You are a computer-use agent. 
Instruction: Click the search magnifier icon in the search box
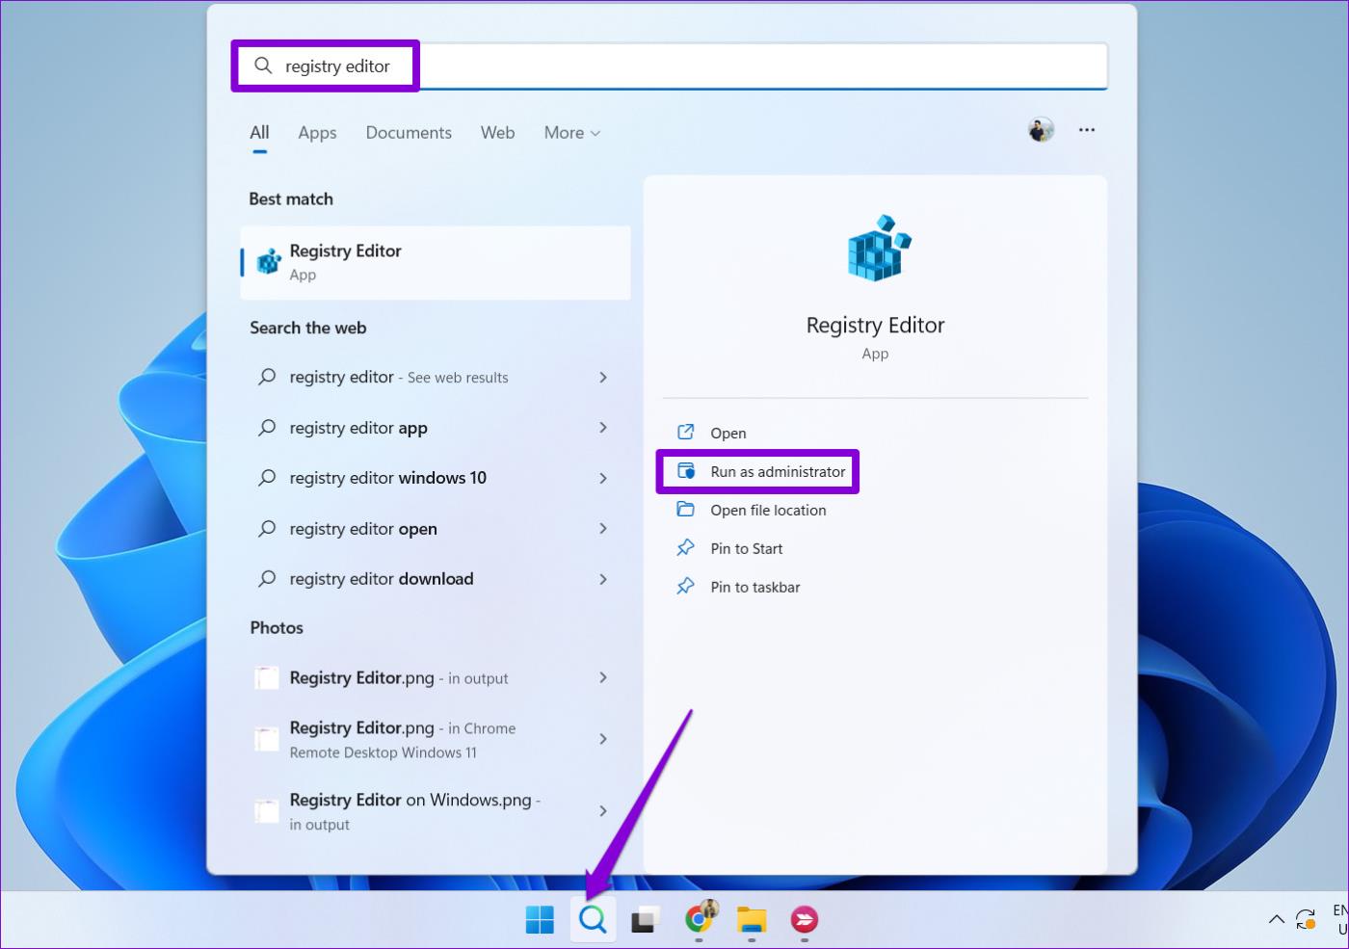coord(263,66)
